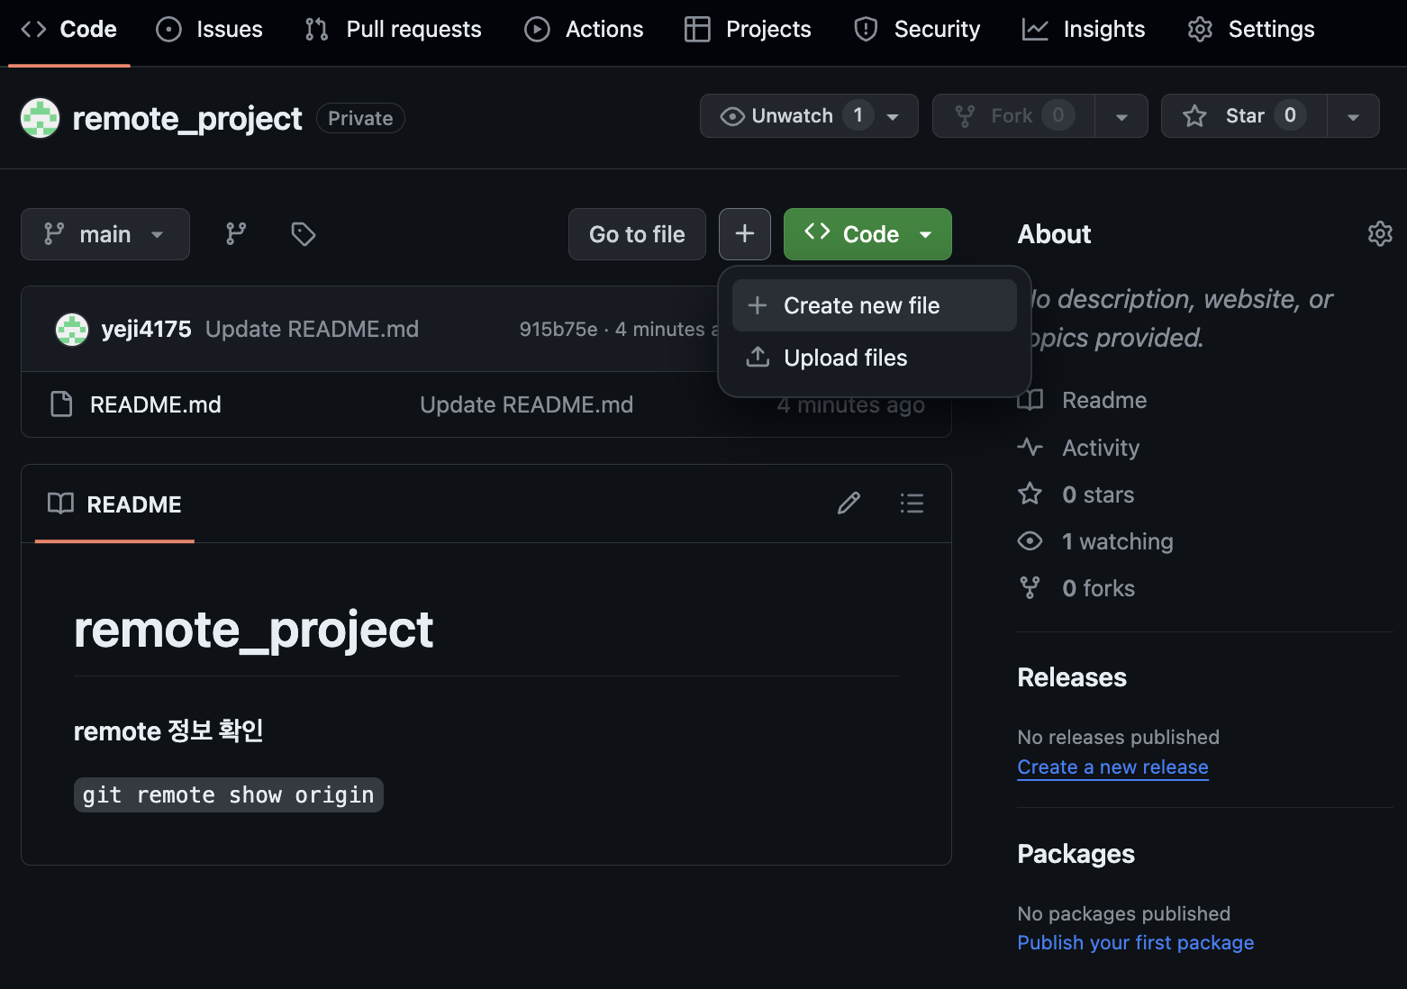Viewport: 1407px width, 989px height.
Task: Open repository Settings tab
Action: click(1251, 29)
